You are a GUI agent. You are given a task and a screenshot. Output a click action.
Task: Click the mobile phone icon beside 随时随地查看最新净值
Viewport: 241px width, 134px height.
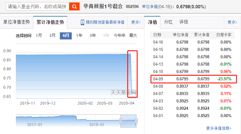point(82,22)
